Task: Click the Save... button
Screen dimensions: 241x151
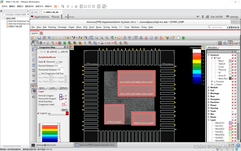Action: (42, 88)
